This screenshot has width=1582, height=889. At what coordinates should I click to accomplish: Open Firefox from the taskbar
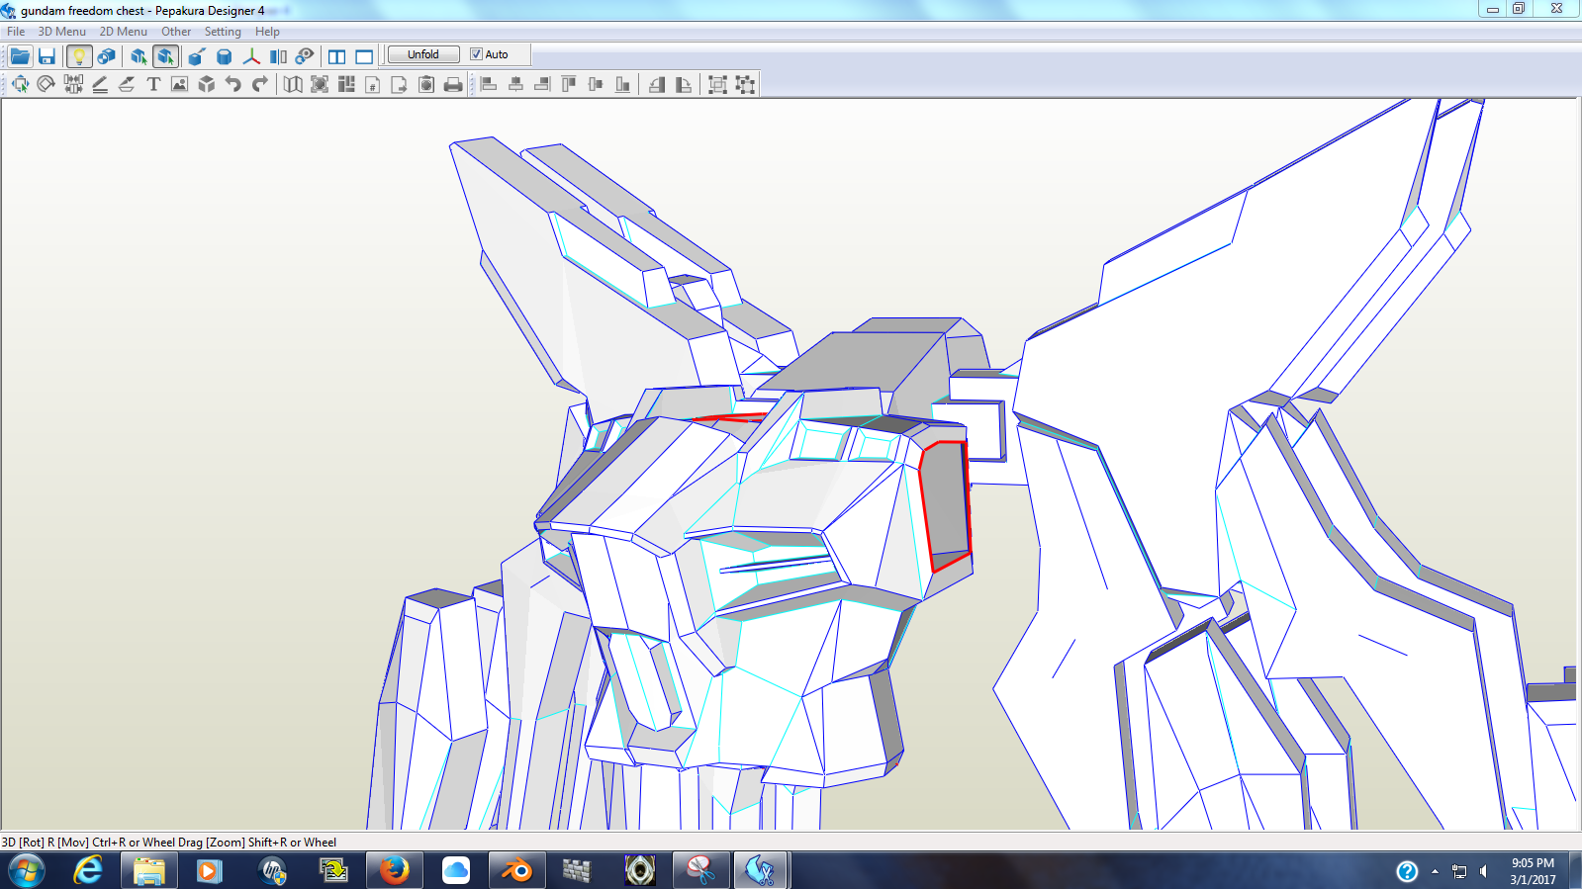394,871
